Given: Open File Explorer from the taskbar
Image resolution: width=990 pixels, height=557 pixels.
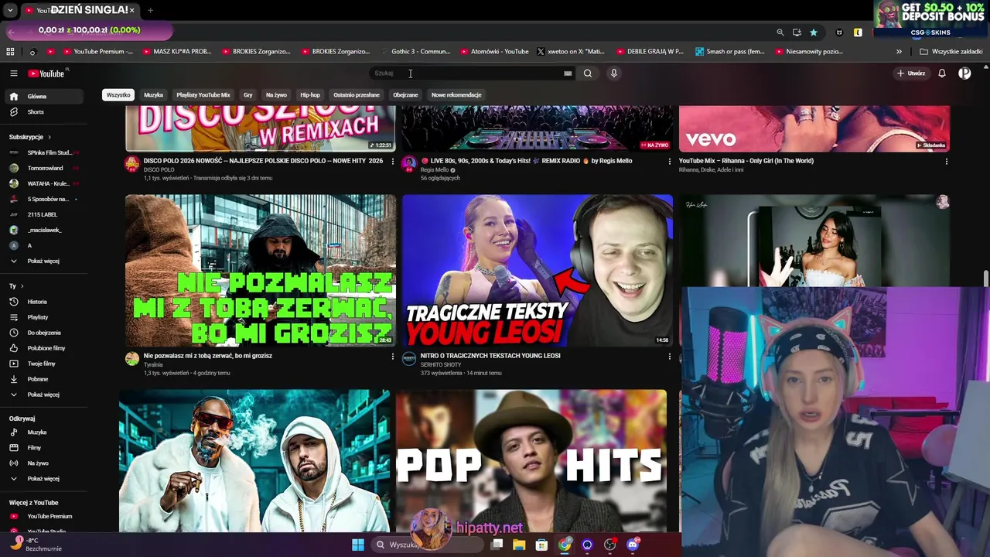Looking at the screenshot, I should 519,545.
